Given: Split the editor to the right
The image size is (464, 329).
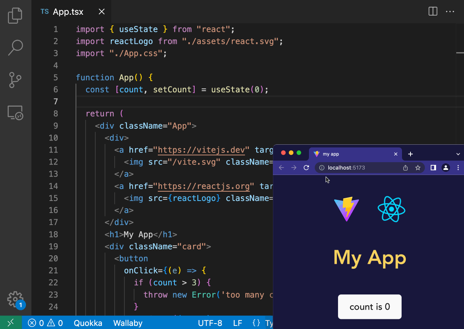Looking at the screenshot, I should [x=433, y=12].
